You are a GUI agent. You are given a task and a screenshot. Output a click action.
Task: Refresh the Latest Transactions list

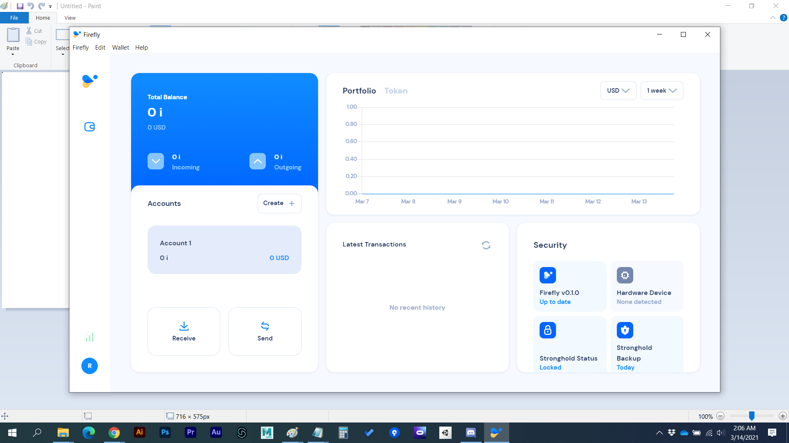(x=486, y=245)
